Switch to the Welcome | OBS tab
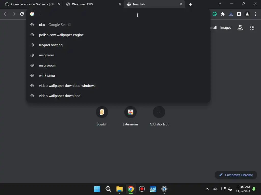This screenshot has width=261, height=195. pyautogui.click(x=93, y=4)
